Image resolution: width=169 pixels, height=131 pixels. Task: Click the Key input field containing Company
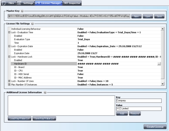click(x=139, y=101)
